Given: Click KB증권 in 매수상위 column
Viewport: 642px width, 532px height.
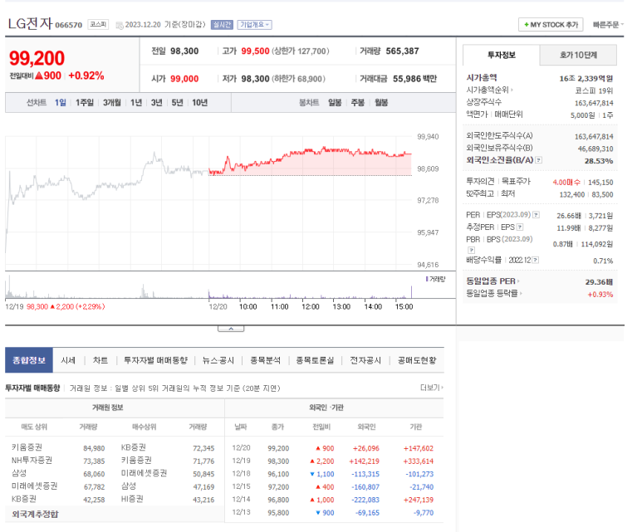Looking at the screenshot, I should pyautogui.click(x=134, y=447).
